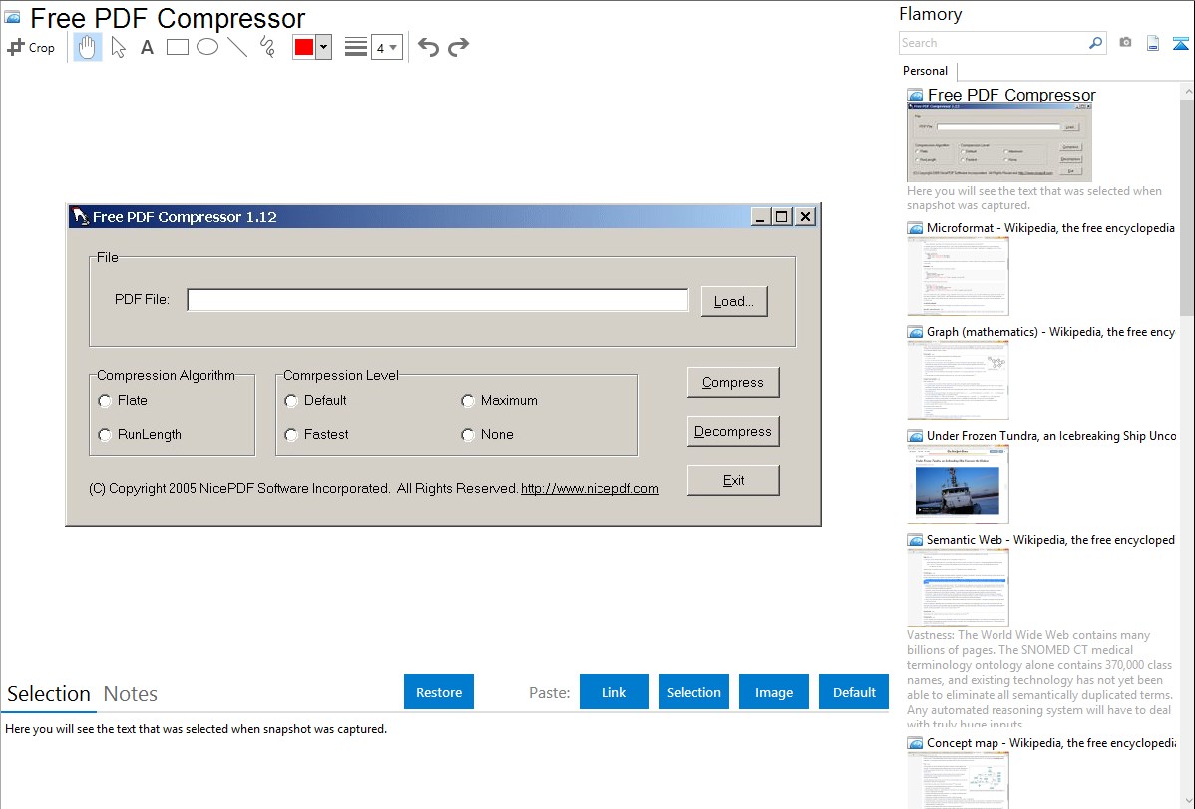
Task: Open the Personal tab
Action: click(926, 71)
